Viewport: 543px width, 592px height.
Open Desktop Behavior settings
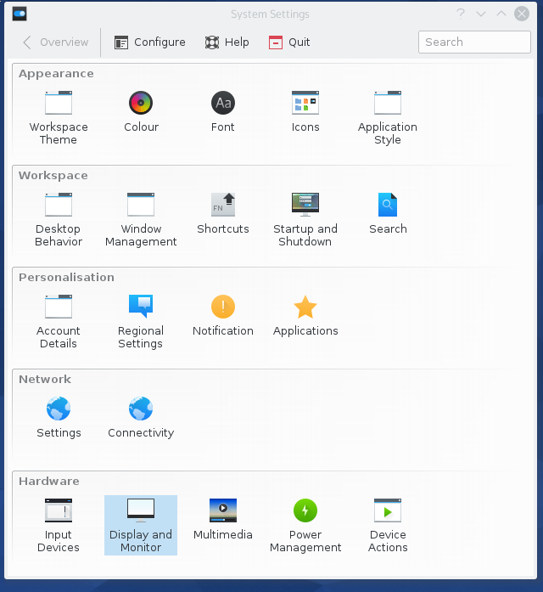59,219
